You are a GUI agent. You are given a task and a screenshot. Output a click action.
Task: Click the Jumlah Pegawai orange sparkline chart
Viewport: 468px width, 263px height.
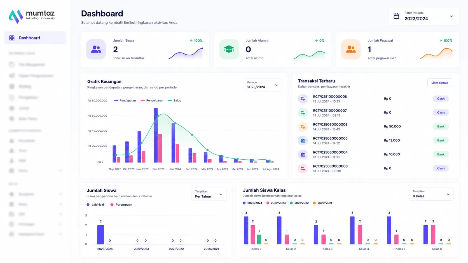tap(436, 54)
